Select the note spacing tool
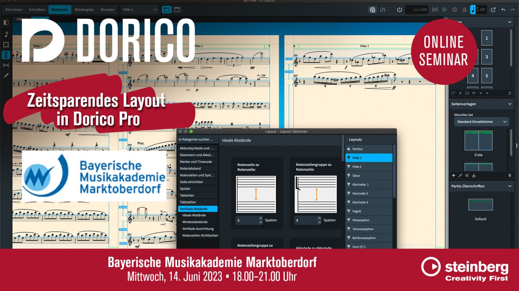The width and height of the screenshot is (519, 291). point(6,65)
